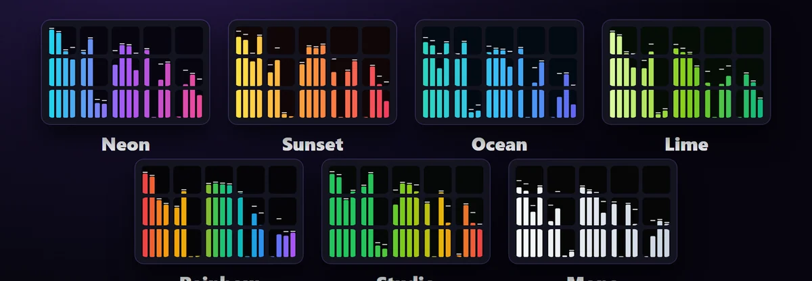Click the partially visible Mono label
Screen dimensions: 812x281
tap(592, 278)
